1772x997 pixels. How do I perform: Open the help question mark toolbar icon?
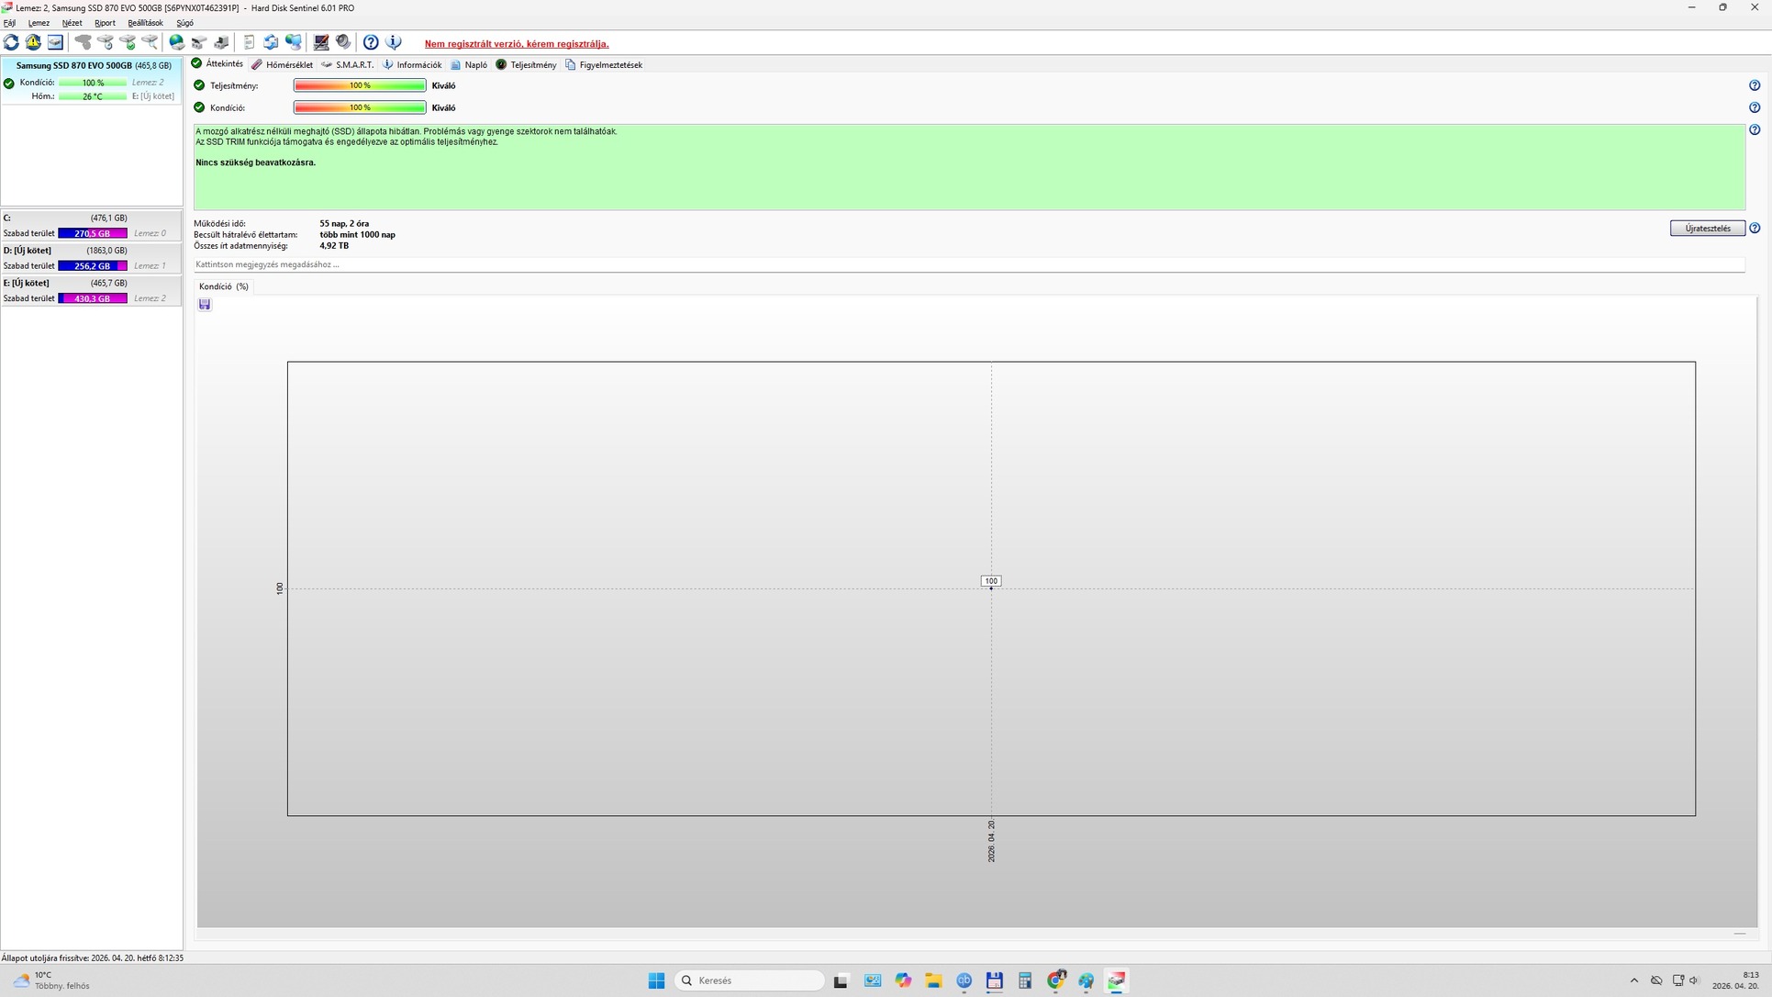[x=371, y=42]
